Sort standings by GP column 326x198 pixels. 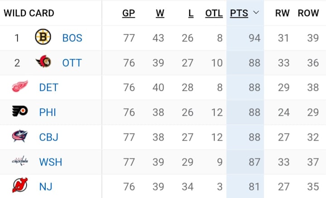(129, 13)
